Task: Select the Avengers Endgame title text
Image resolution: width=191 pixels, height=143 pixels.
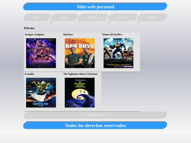Action: click(34, 35)
